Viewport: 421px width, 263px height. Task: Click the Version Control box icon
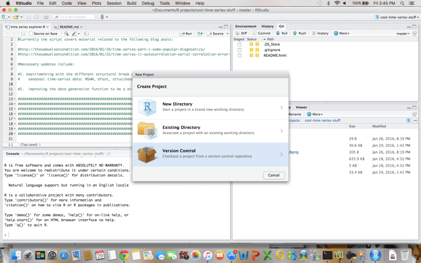[147, 154]
